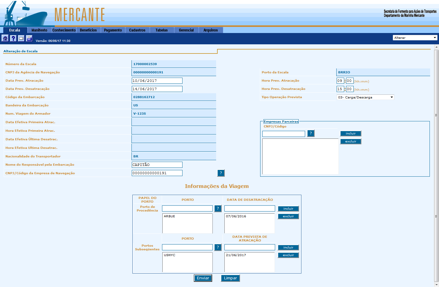Image resolution: width=439 pixels, height=287 pixels.
Task: Click incluir in Empresas Parceiras section
Action: (351, 134)
